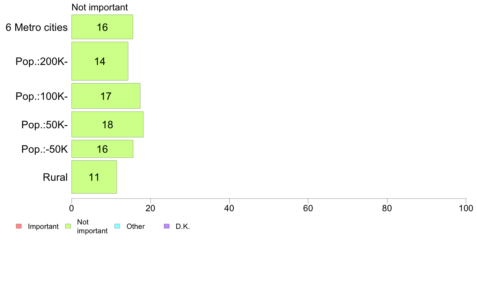The image size is (477, 295).
Task: Toggle the Other legend label
Action: [x=135, y=226]
